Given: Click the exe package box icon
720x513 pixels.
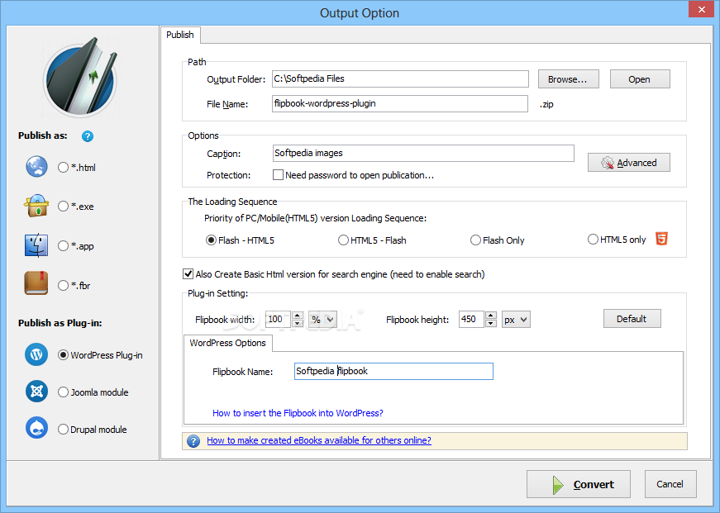Looking at the screenshot, I should [36, 206].
